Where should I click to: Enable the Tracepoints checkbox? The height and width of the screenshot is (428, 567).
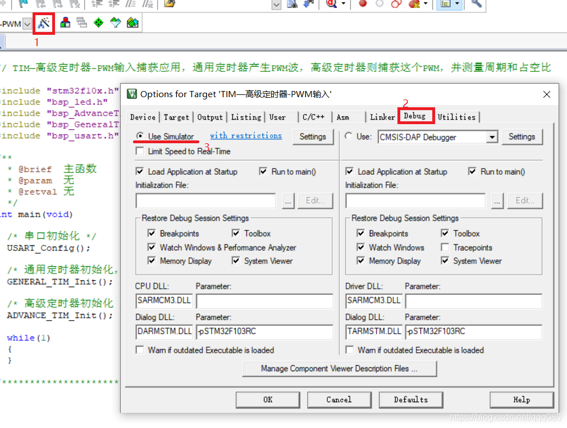point(445,248)
